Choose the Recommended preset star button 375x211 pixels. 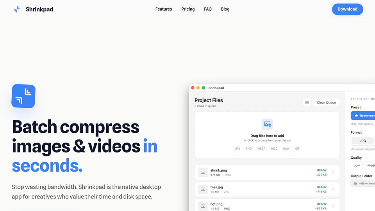pos(363,116)
